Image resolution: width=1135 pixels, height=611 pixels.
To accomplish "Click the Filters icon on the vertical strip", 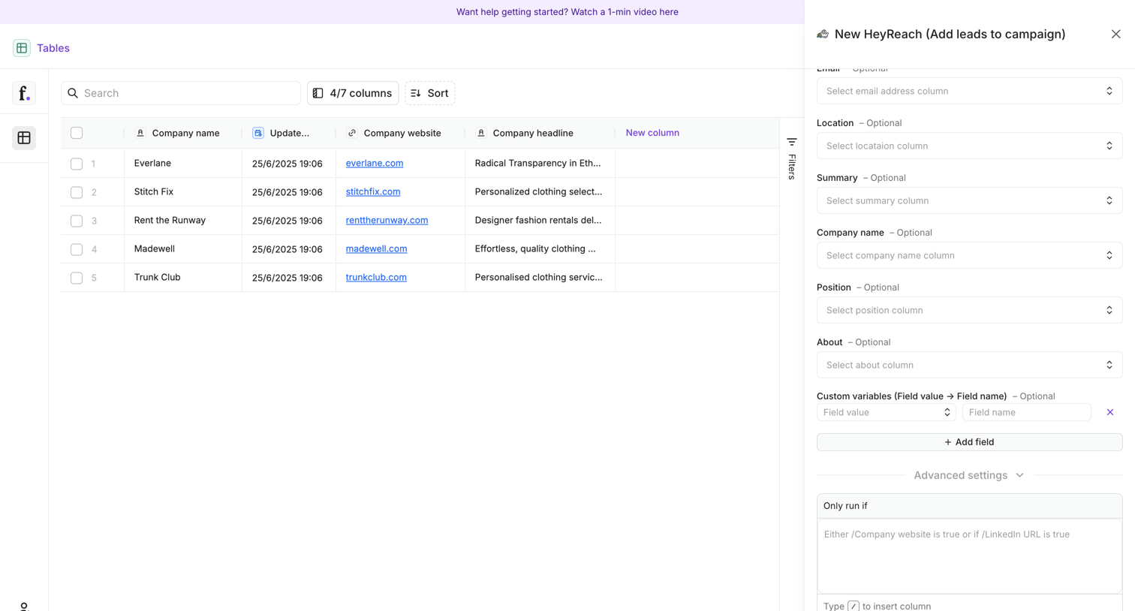I will [x=792, y=142].
